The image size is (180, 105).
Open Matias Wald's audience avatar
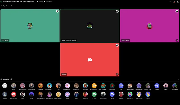(40, 94)
